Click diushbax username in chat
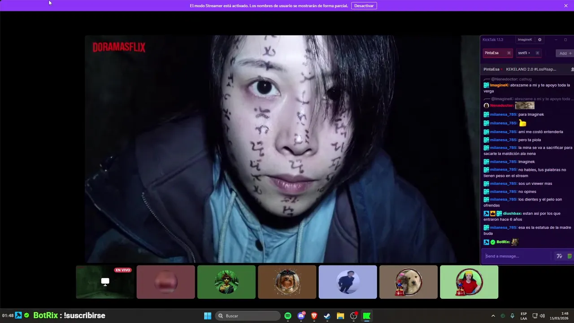 512,214
